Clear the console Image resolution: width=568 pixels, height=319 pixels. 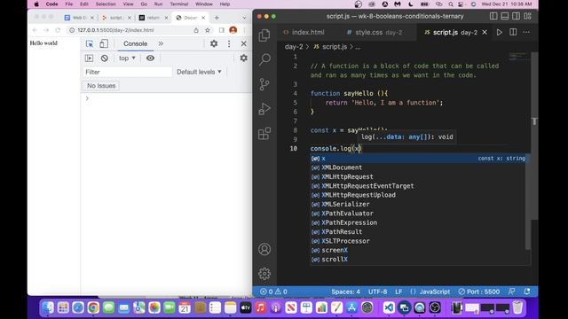pos(105,58)
